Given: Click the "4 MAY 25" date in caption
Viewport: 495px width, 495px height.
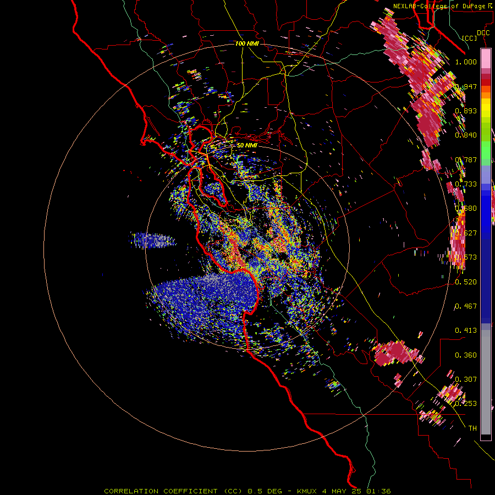Looking at the screenshot, I should coord(343,491).
